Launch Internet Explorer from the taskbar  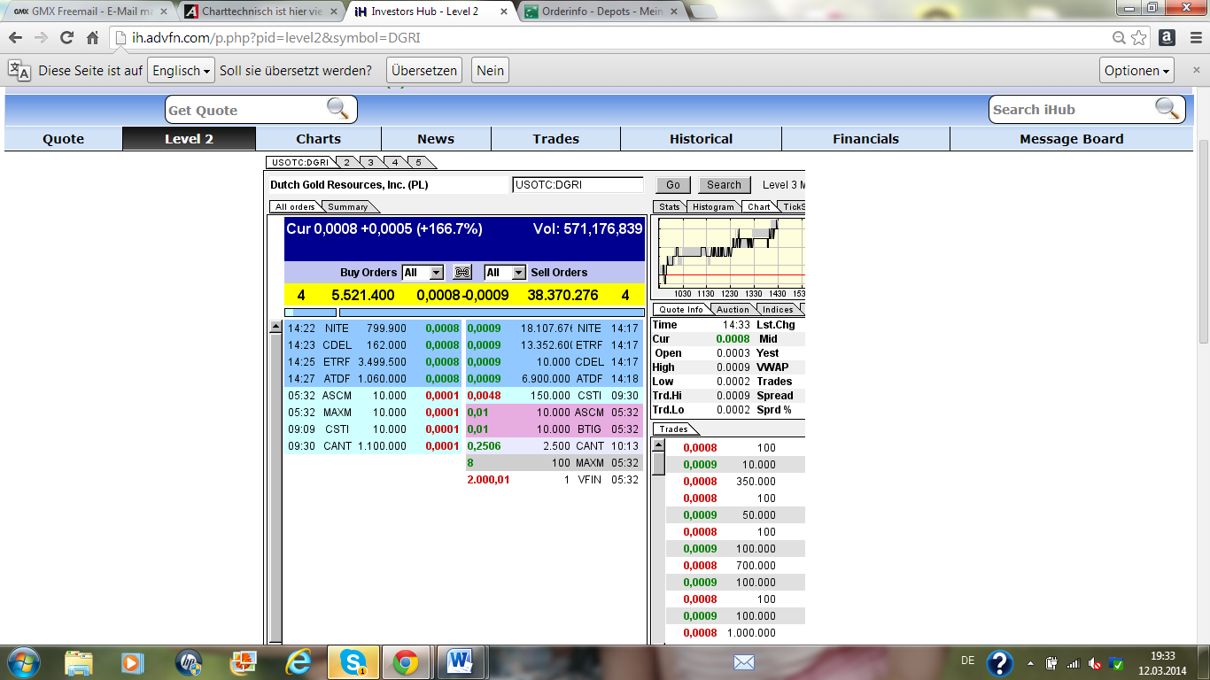pyautogui.click(x=299, y=661)
